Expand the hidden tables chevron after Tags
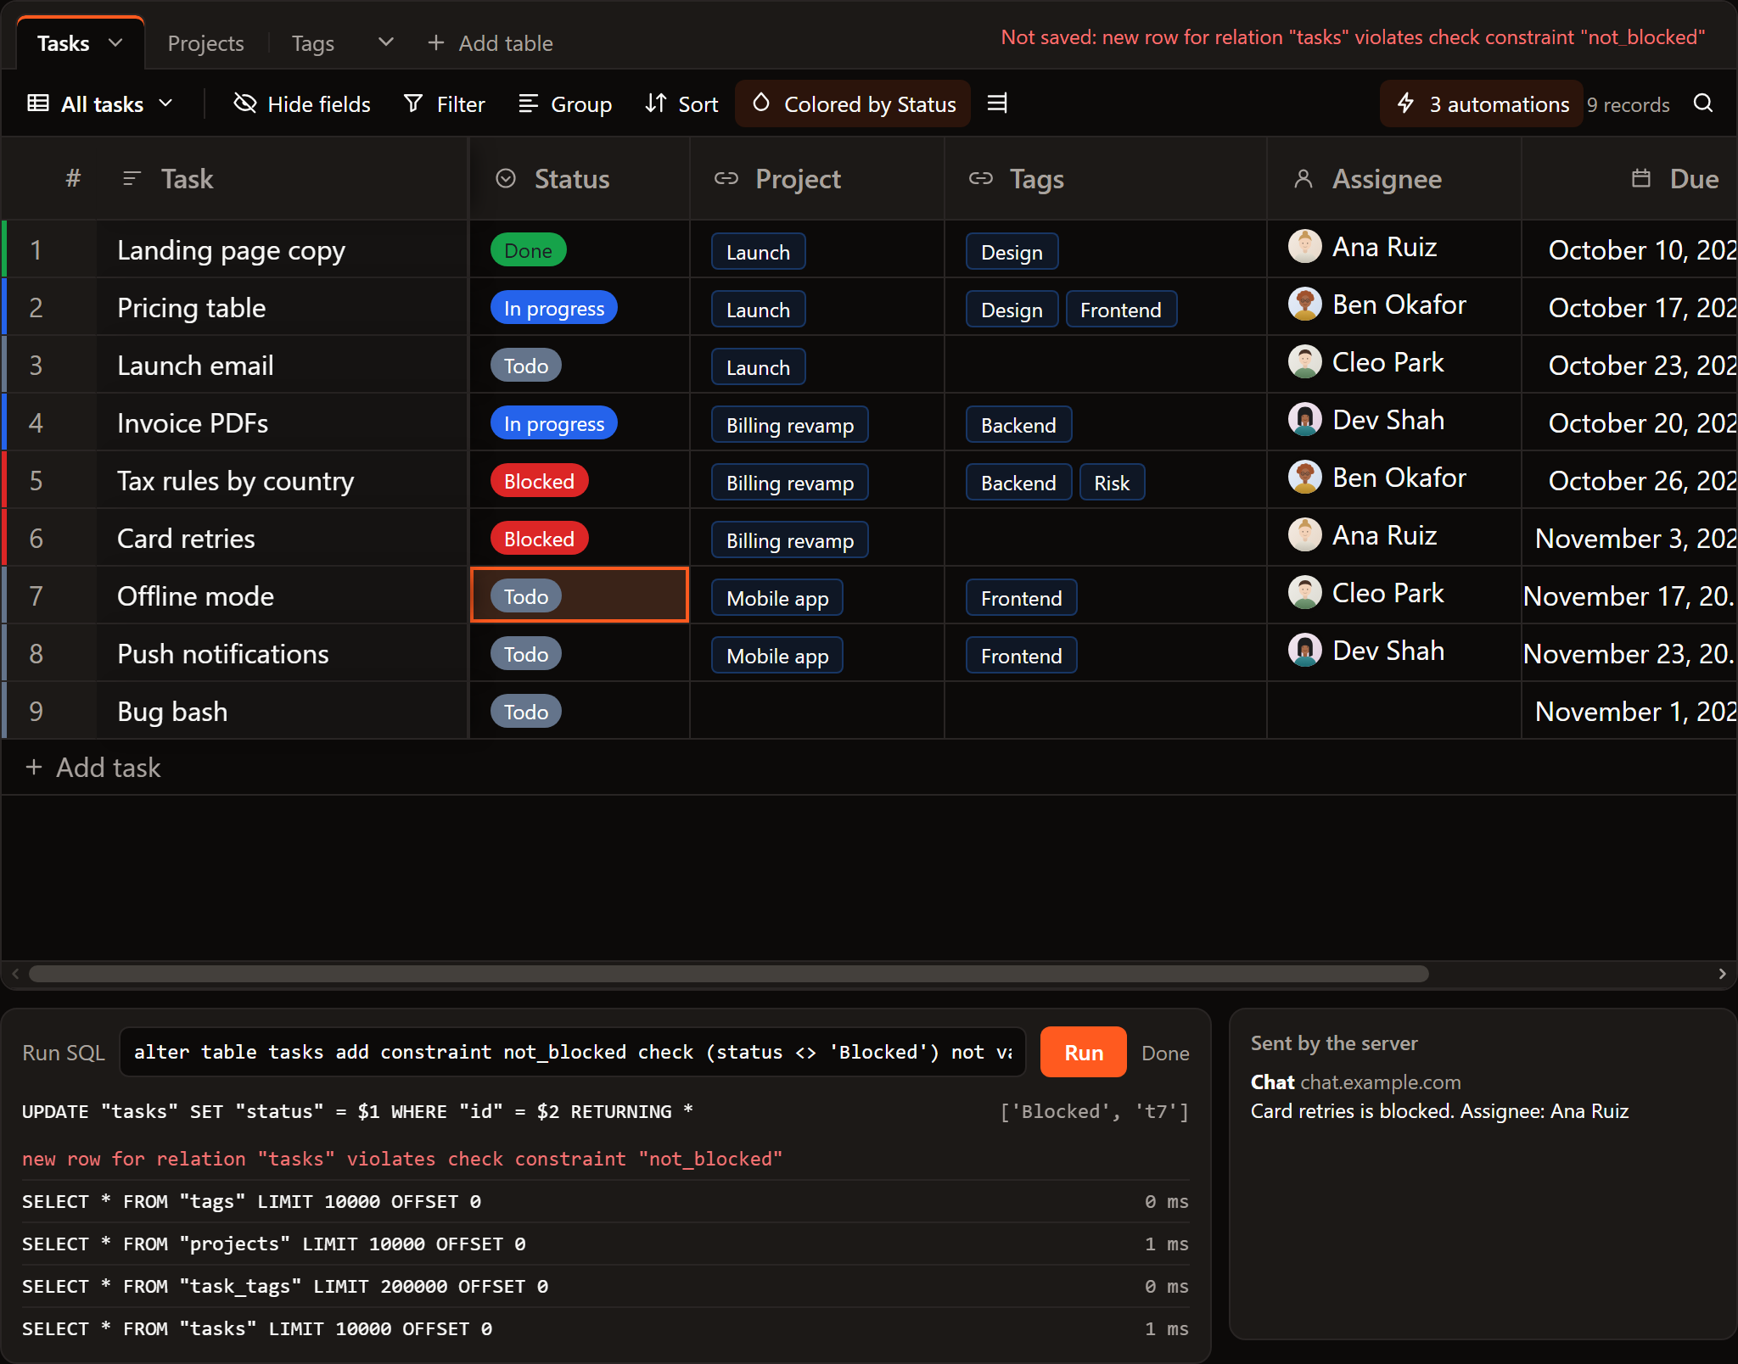Image resolution: width=1738 pixels, height=1364 pixels. [x=386, y=42]
